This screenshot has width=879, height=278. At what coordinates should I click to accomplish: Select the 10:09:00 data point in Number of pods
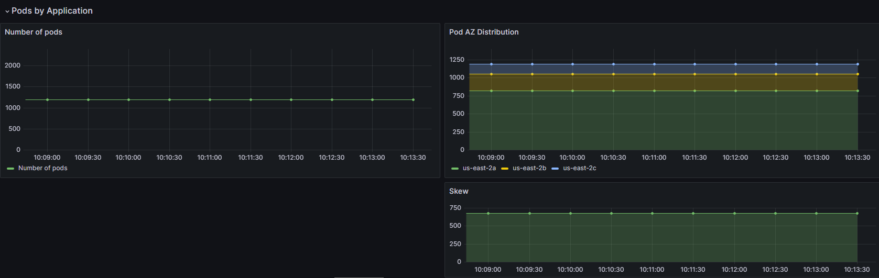tap(47, 99)
